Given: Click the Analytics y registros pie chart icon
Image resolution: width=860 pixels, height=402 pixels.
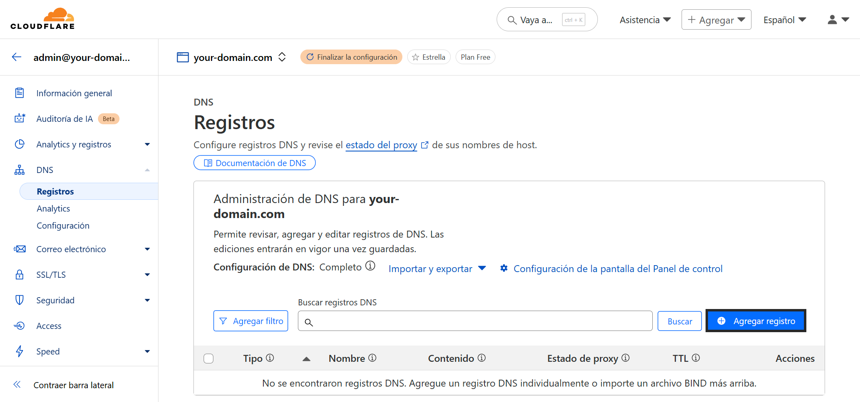Looking at the screenshot, I should click(x=20, y=144).
